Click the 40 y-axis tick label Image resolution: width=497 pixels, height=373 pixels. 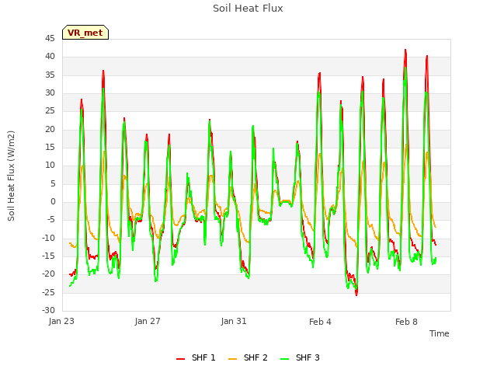pyautogui.click(x=50, y=57)
